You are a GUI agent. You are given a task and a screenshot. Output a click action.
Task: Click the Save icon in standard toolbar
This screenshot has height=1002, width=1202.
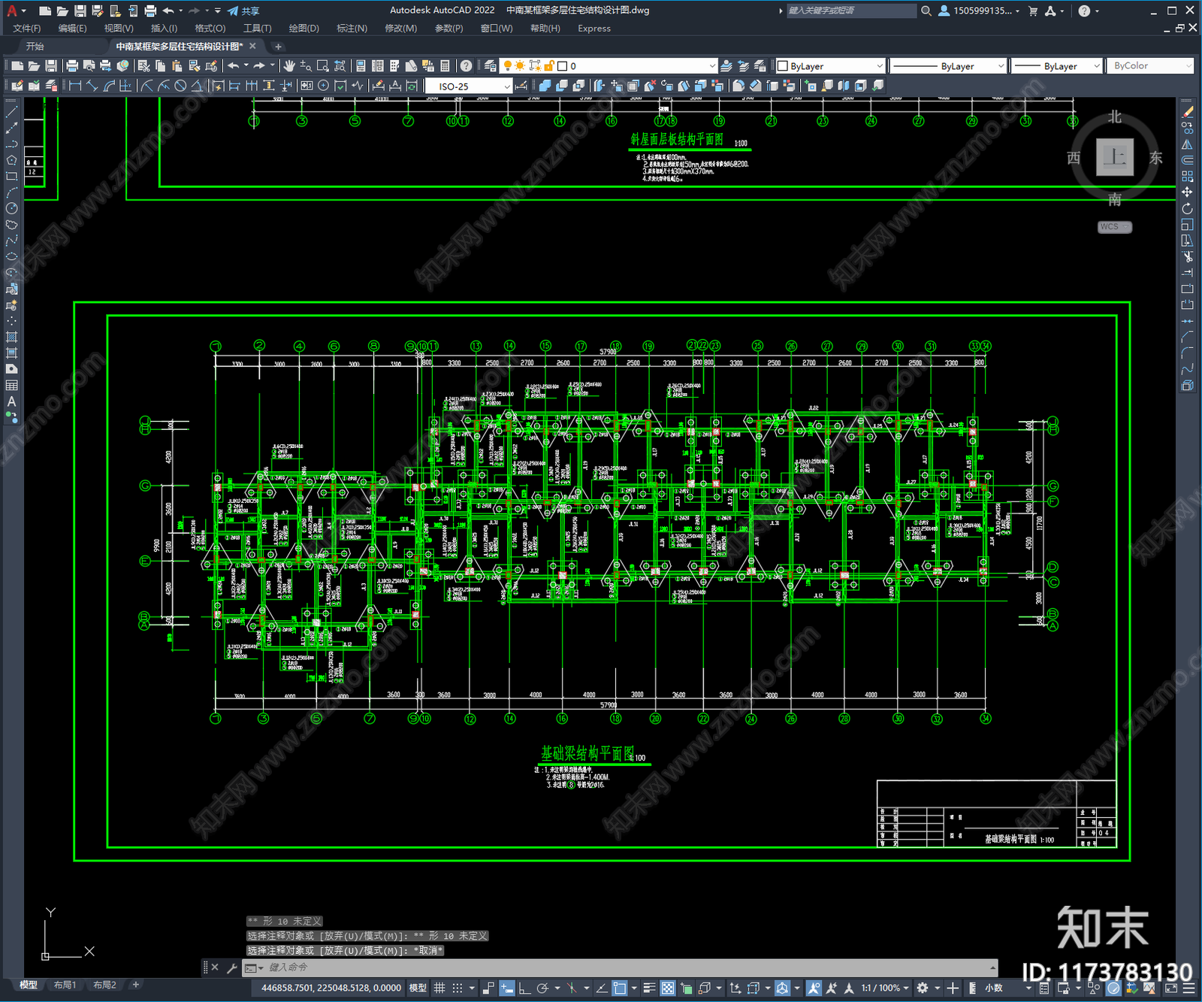pyautogui.click(x=51, y=66)
